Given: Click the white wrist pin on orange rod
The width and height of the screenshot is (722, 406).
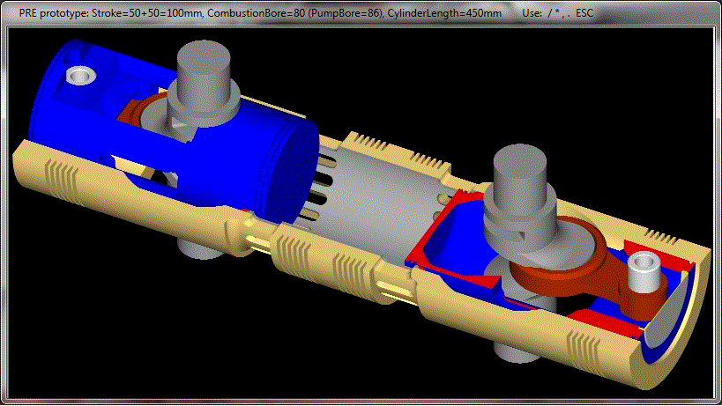Looking at the screenshot, I should pos(644,271).
